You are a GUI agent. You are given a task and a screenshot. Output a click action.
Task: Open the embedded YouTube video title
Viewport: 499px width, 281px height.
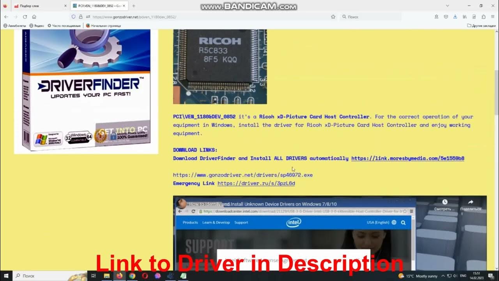[x=263, y=204]
